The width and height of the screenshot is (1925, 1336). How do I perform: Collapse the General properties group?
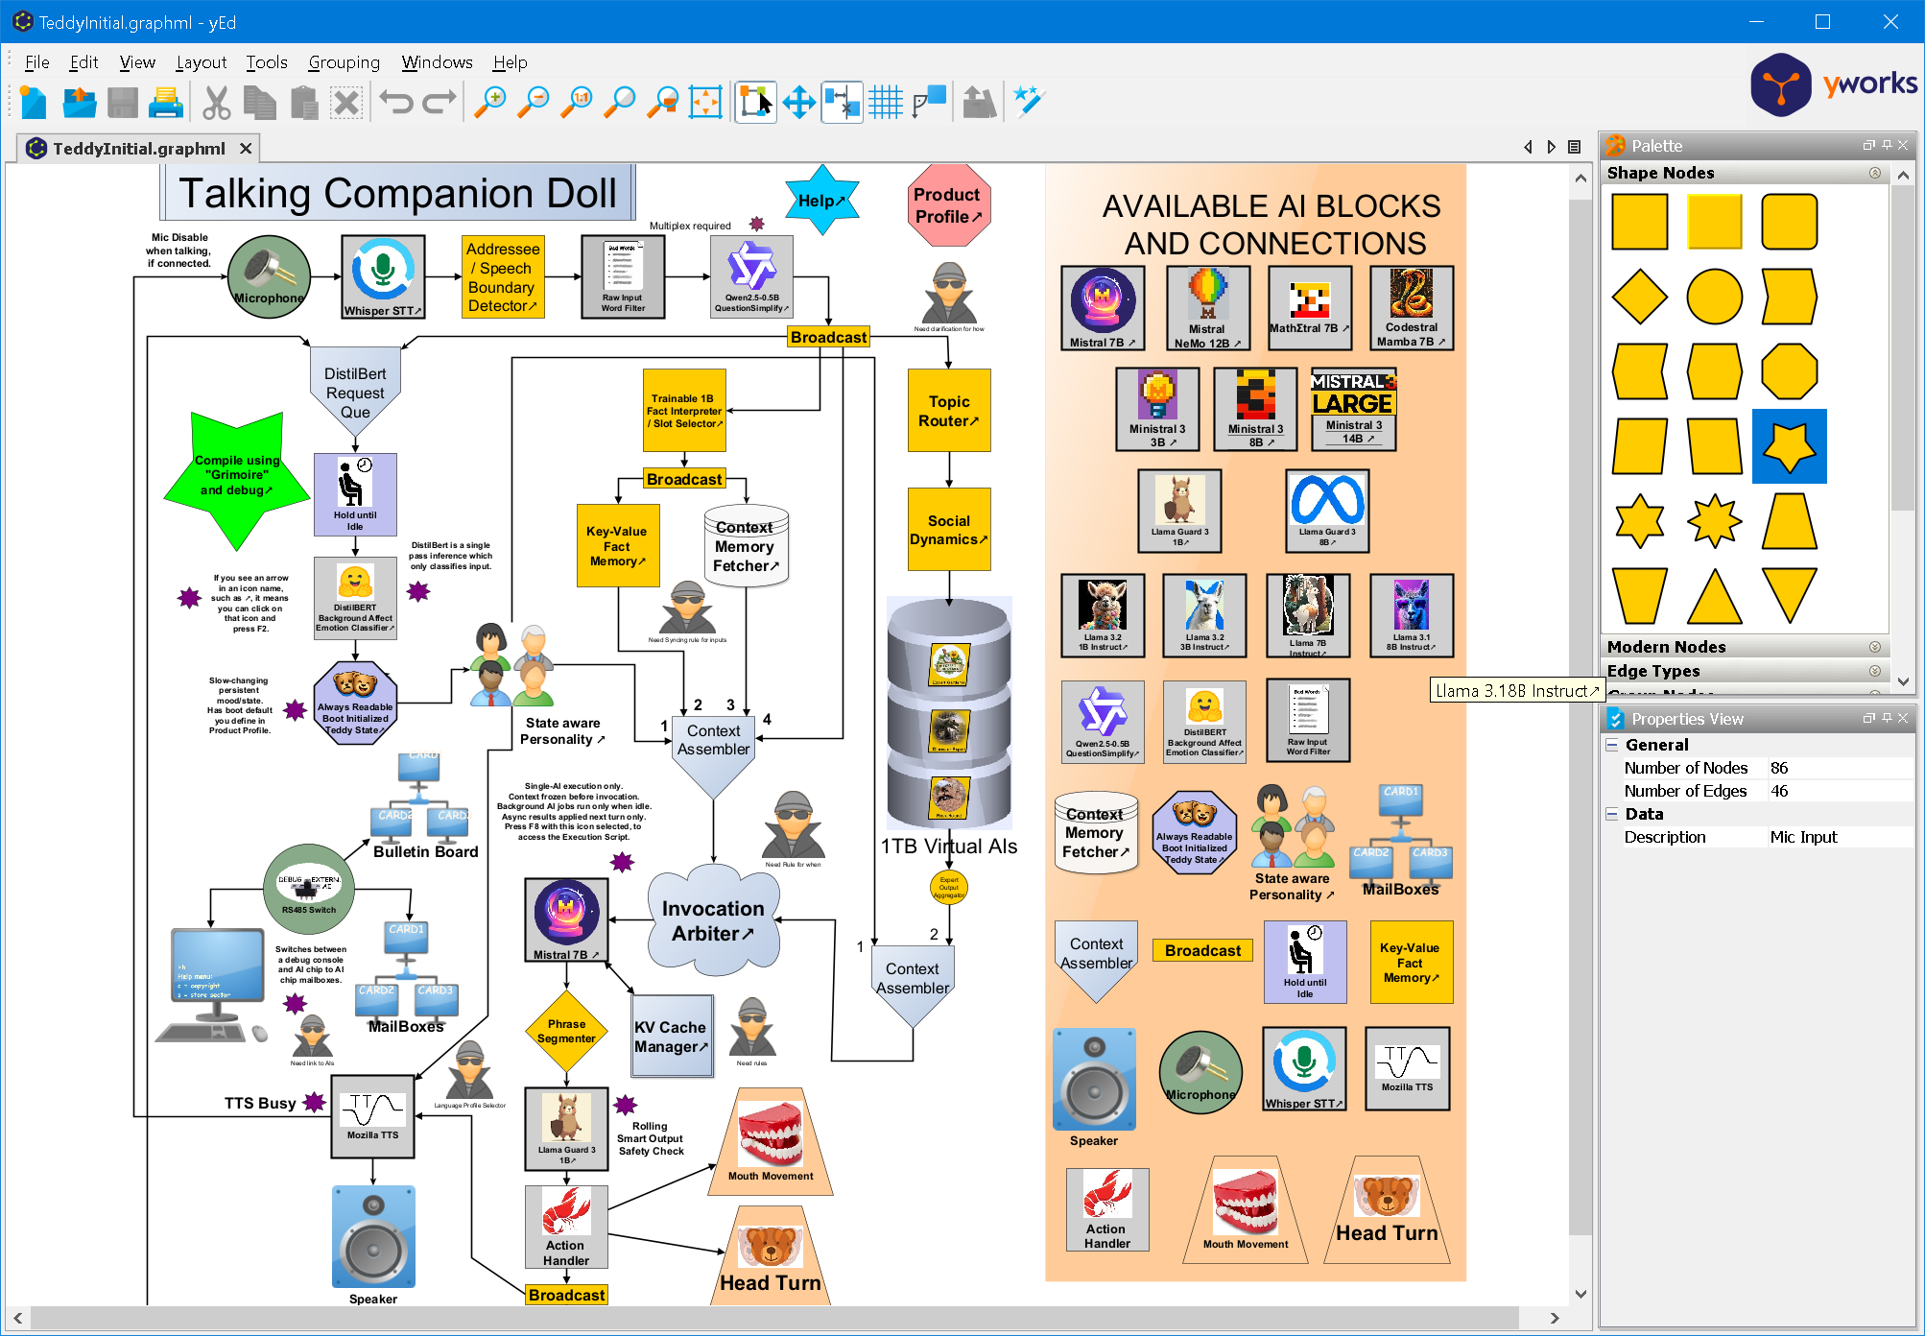[1612, 745]
